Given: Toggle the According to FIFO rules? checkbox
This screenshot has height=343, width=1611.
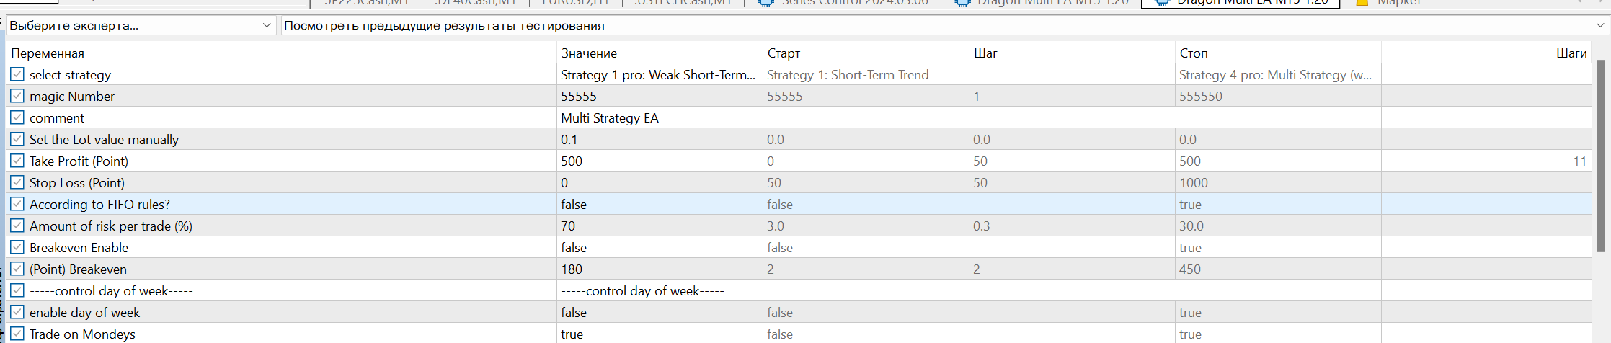Looking at the screenshot, I should click(x=17, y=204).
